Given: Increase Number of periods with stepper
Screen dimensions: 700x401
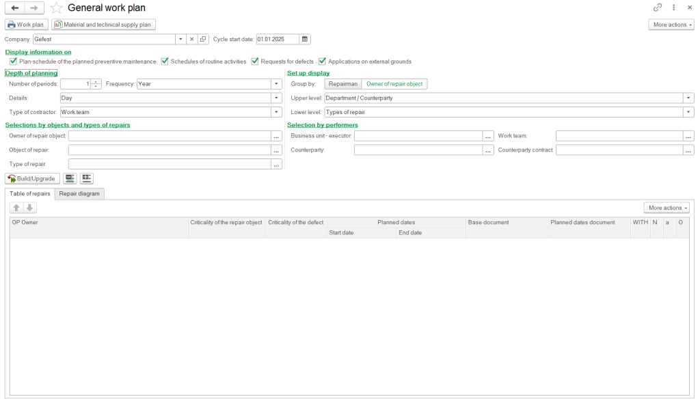Looking at the screenshot, I should pyautogui.click(x=96, y=82).
